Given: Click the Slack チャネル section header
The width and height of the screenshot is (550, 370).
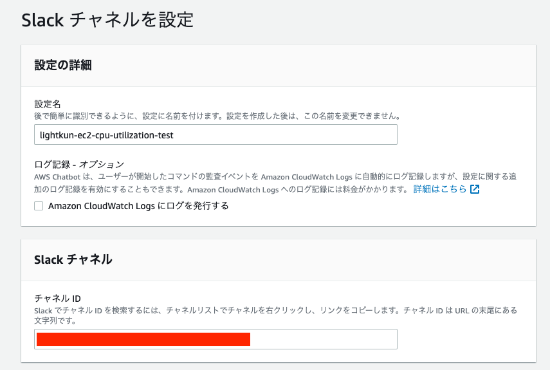Looking at the screenshot, I should pyautogui.click(x=73, y=259).
